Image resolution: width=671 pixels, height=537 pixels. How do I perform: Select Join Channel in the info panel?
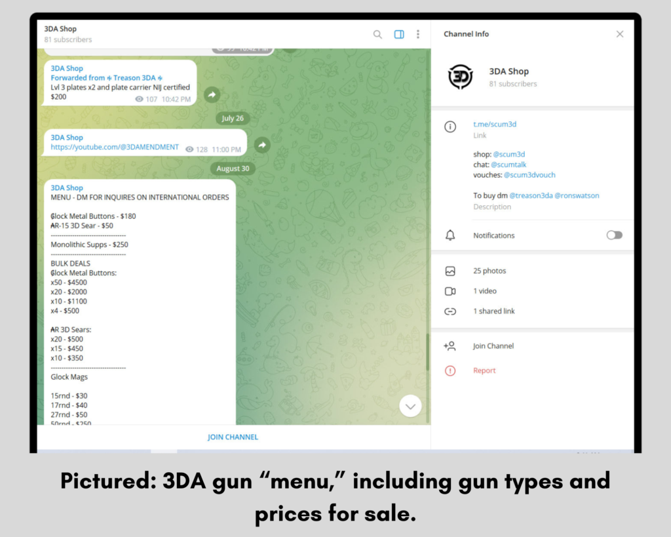(493, 346)
